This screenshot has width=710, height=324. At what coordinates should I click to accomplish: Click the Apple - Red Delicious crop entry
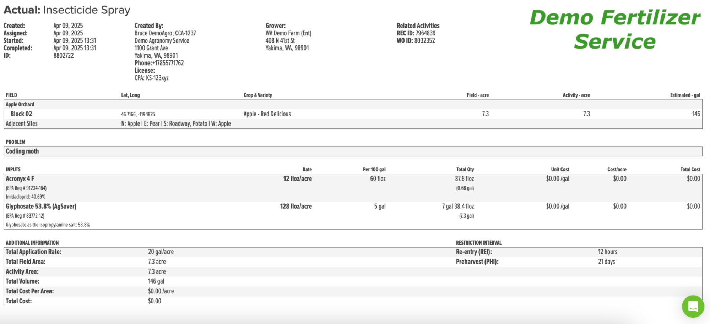pyautogui.click(x=267, y=114)
